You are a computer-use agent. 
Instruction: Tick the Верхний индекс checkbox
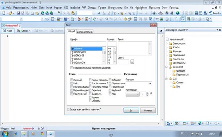(72, 90)
